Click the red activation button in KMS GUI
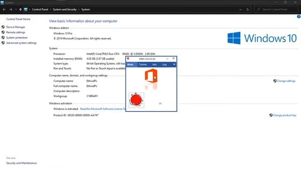This screenshot has height=169, width=301. tap(136, 100)
